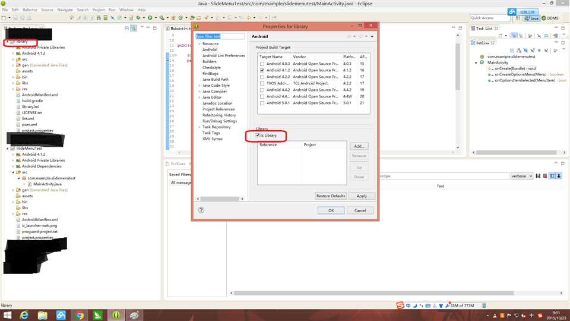Expand the Task Repository node
The image size is (570, 321).
(199, 127)
